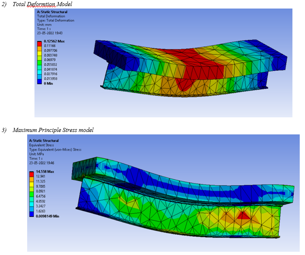Select the deformed beam in the Total Deformation plot
Screen dimensions: 305x255
pos(190,68)
